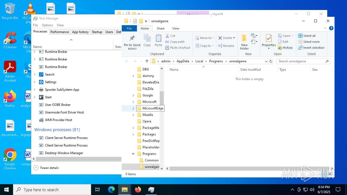The height and width of the screenshot is (195, 347).
Task: Open the Delete dropdown arrow
Action: tap(234, 38)
